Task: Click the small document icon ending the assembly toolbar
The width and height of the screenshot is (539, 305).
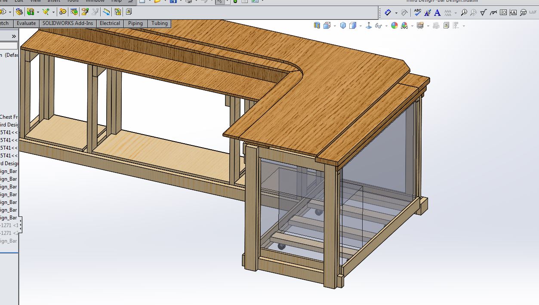Action: [129, 12]
